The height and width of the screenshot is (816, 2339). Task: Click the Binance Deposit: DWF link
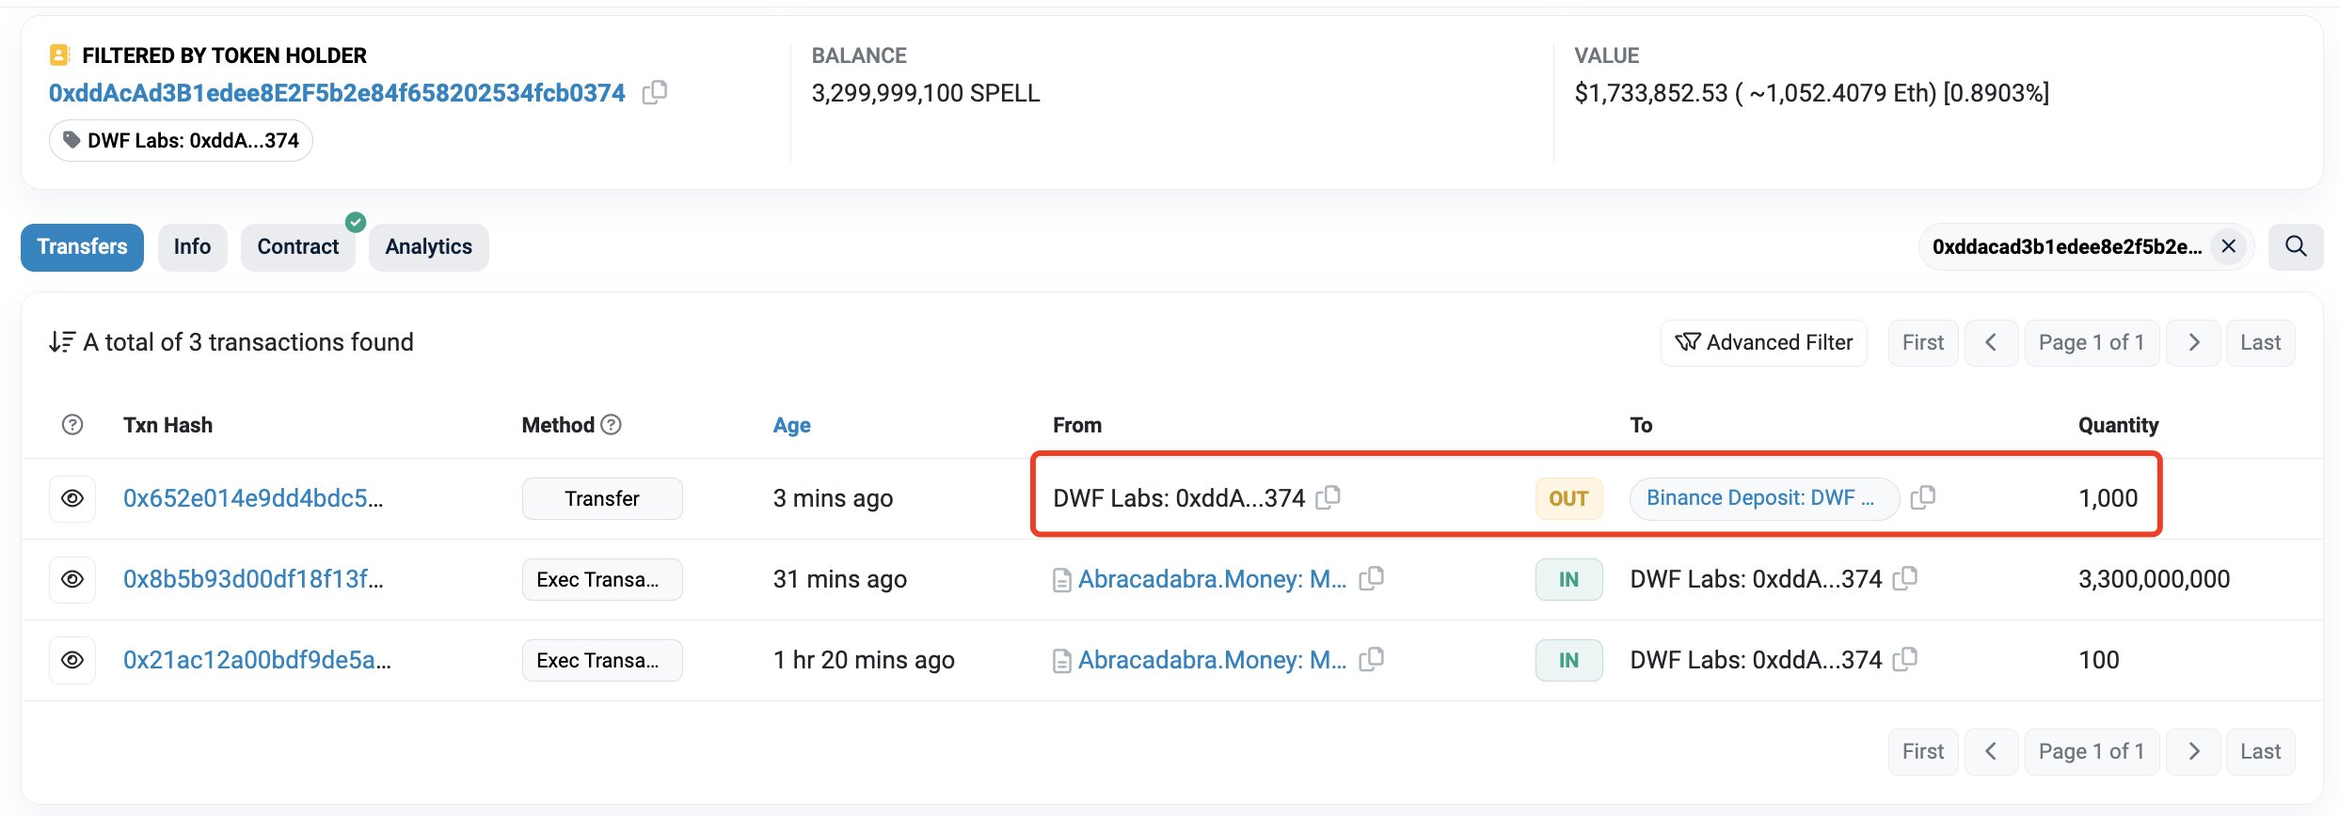1759,498
